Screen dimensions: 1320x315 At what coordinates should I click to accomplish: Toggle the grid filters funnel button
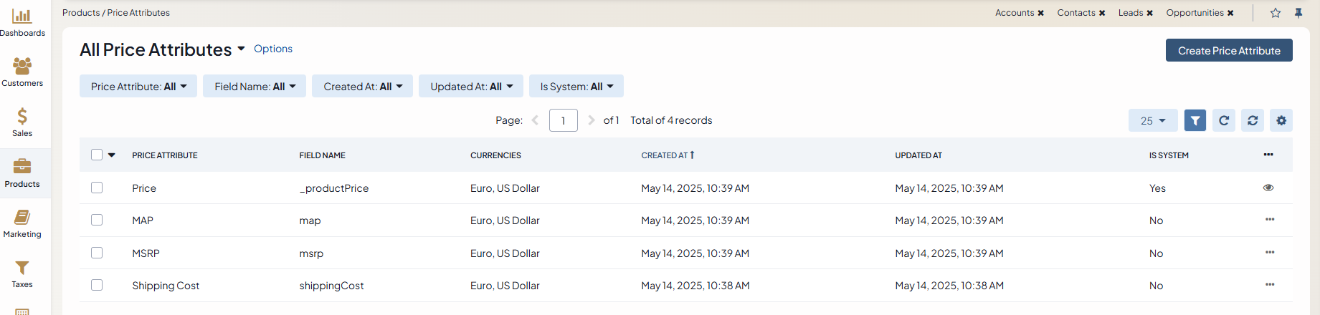point(1195,120)
